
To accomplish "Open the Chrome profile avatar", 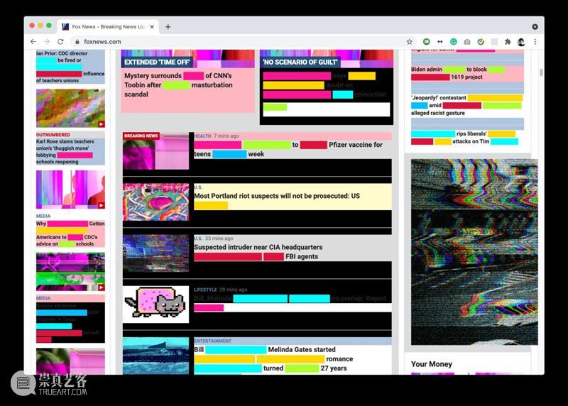I will click(521, 42).
